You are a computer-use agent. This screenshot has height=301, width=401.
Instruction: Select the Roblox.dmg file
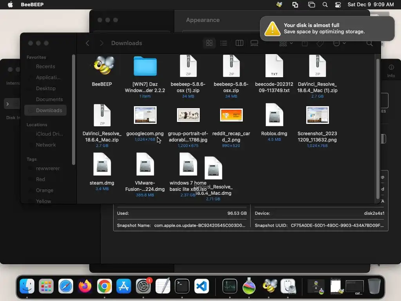(274, 115)
